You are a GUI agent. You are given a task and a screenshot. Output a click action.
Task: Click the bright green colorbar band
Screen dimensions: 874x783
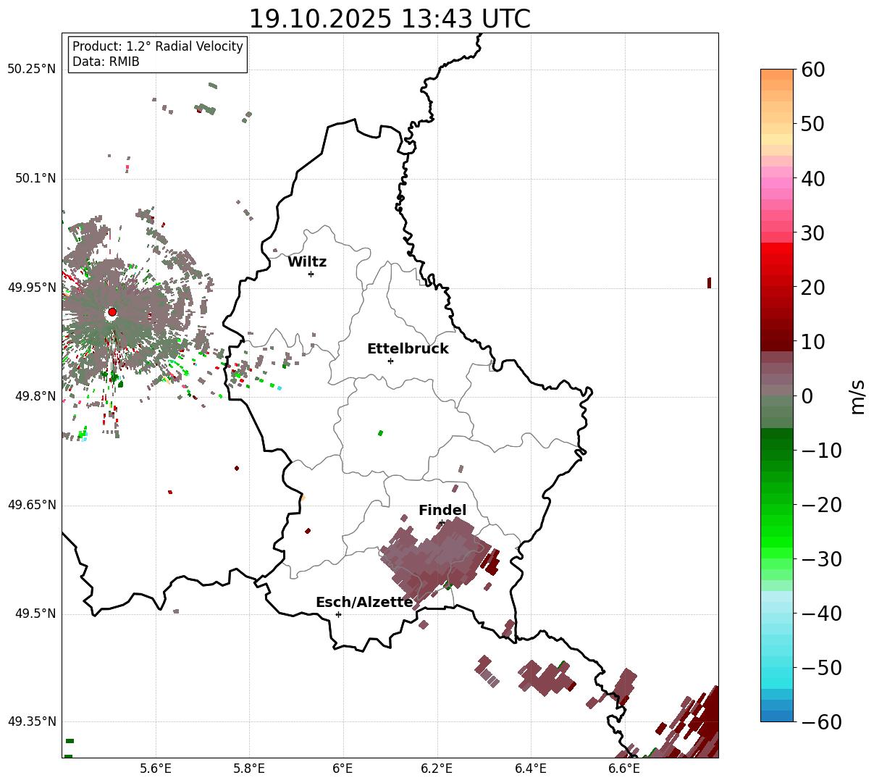pyautogui.click(x=777, y=542)
